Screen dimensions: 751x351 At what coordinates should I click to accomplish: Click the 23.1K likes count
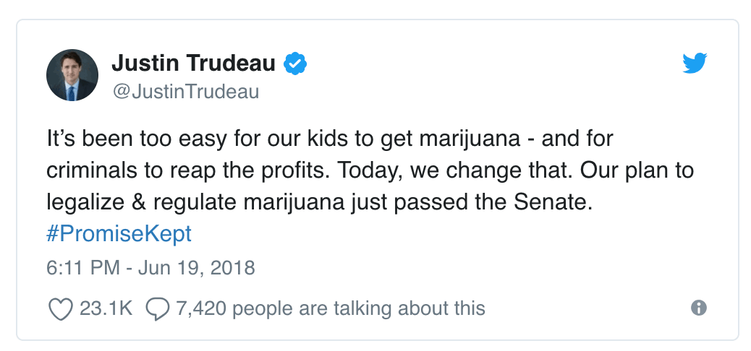point(106,308)
